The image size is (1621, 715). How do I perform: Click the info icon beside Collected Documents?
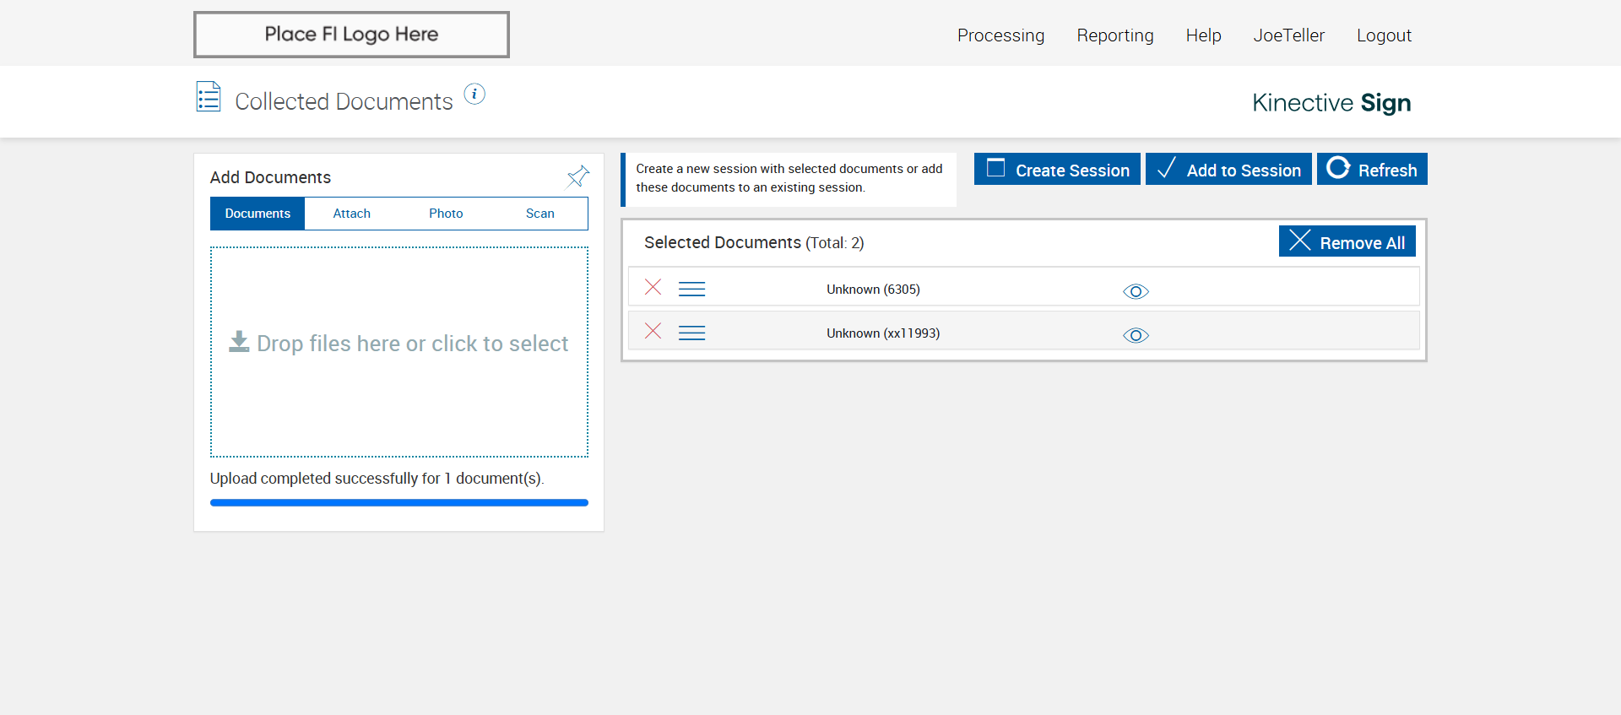[x=474, y=94]
